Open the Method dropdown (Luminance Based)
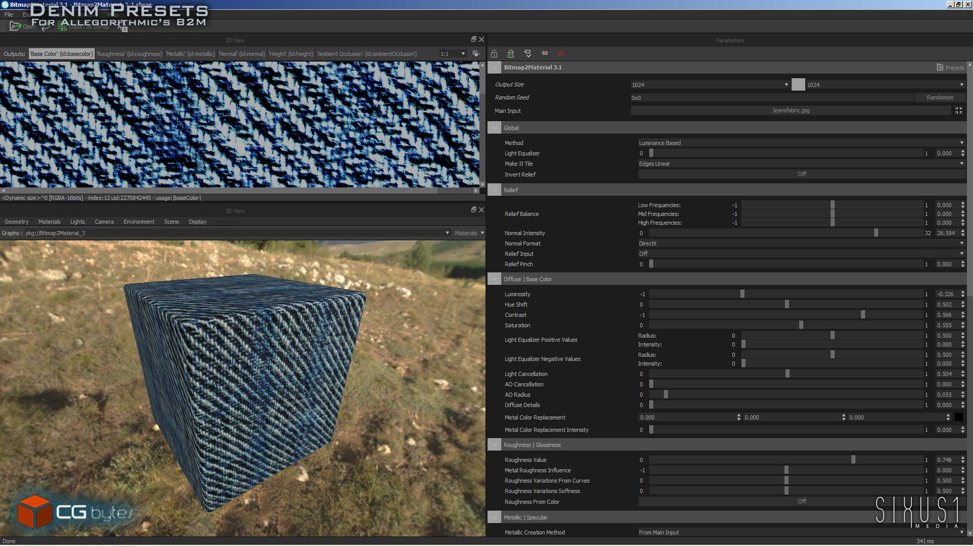This screenshot has height=547, width=973. (x=802, y=143)
